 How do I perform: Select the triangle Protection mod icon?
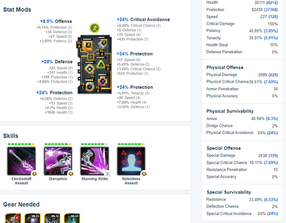point(101,64)
